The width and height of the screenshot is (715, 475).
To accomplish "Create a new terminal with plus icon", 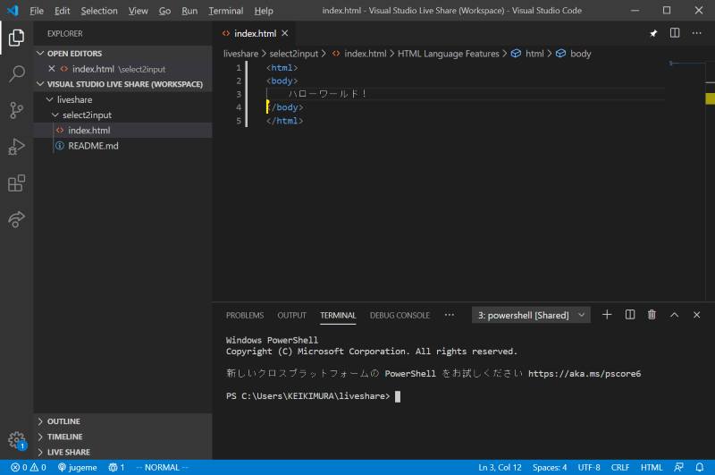I will click(607, 315).
